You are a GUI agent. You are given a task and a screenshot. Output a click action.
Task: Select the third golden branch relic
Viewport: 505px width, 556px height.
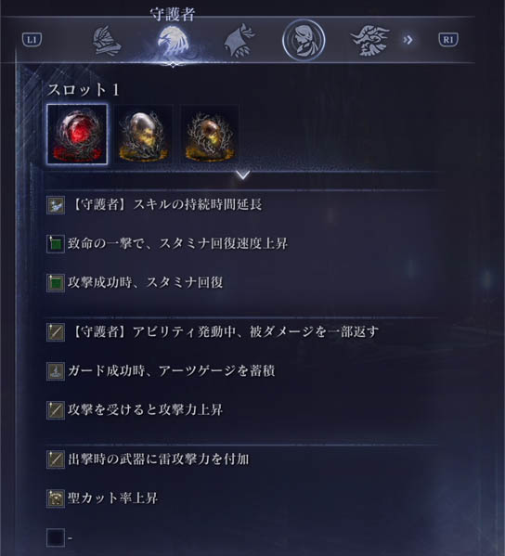click(210, 136)
